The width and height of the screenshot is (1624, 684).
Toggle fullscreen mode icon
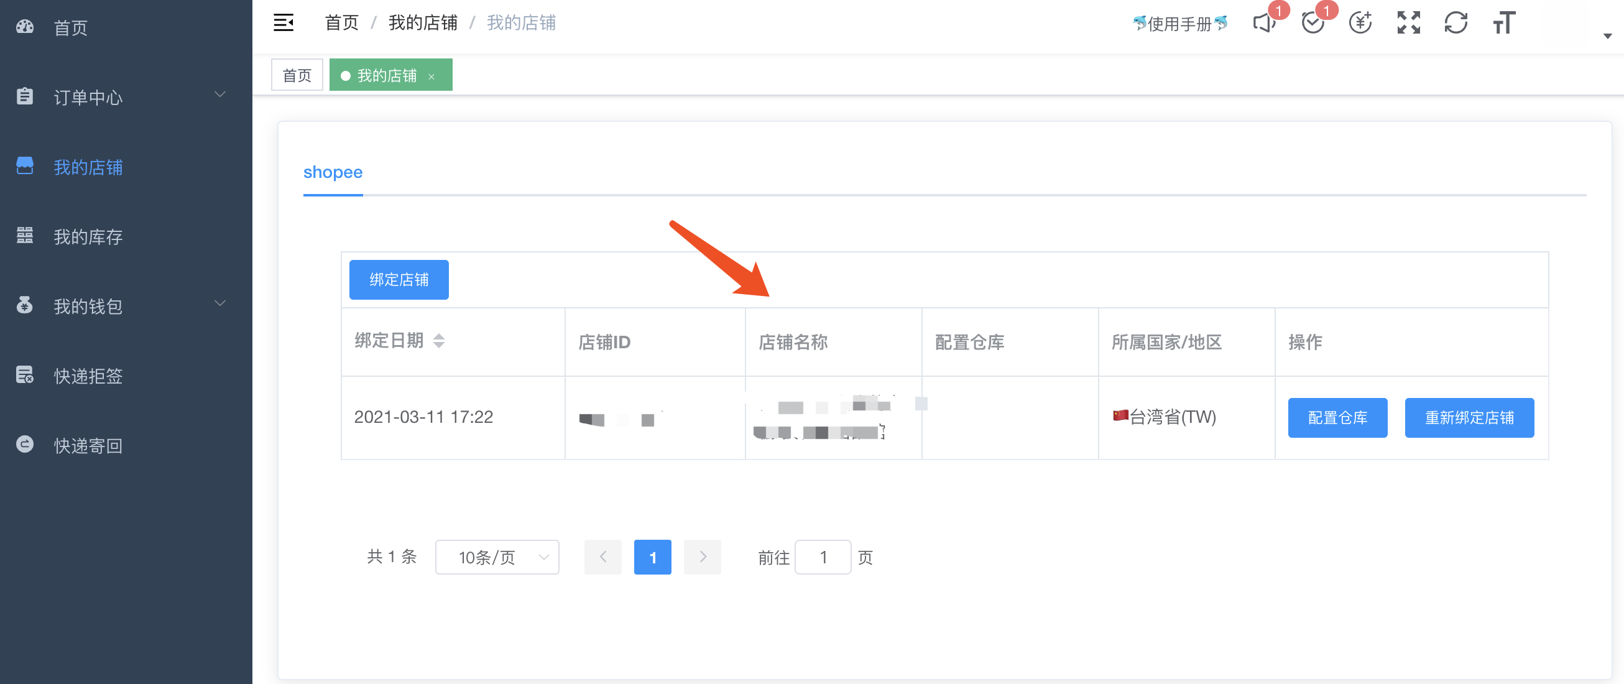(x=1408, y=24)
